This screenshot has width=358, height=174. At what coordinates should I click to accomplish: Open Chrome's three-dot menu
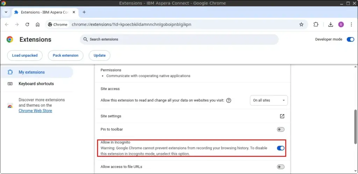click(x=351, y=25)
